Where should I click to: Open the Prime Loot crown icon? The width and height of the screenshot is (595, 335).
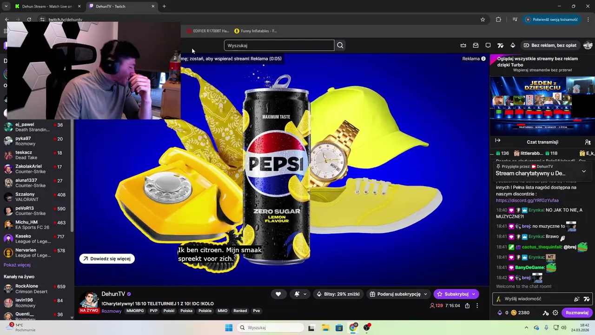[x=463, y=45]
